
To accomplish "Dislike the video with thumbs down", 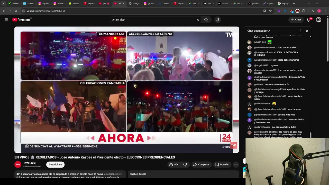I will coord(185,164).
